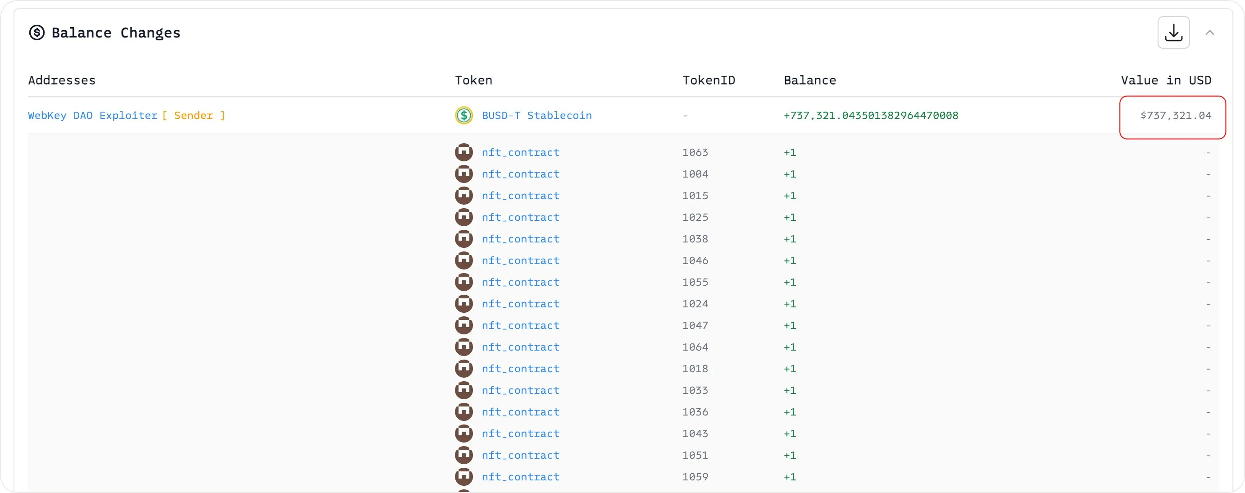Open nft_contract link for token 1051
This screenshot has width=1245, height=493.
[x=521, y=455]
